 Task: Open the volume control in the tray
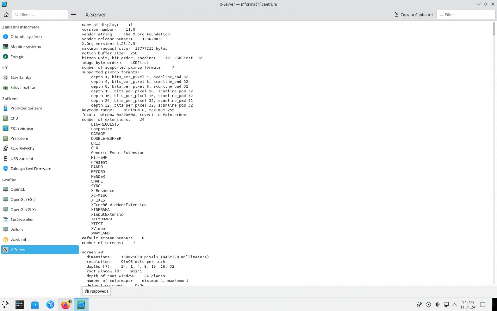(437, 304)
